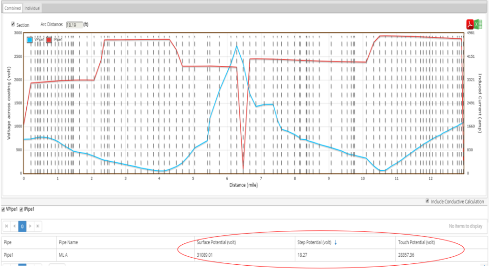Click the blue VPipe1 legend swatch
489x271 pixels.
coord(30,40)
